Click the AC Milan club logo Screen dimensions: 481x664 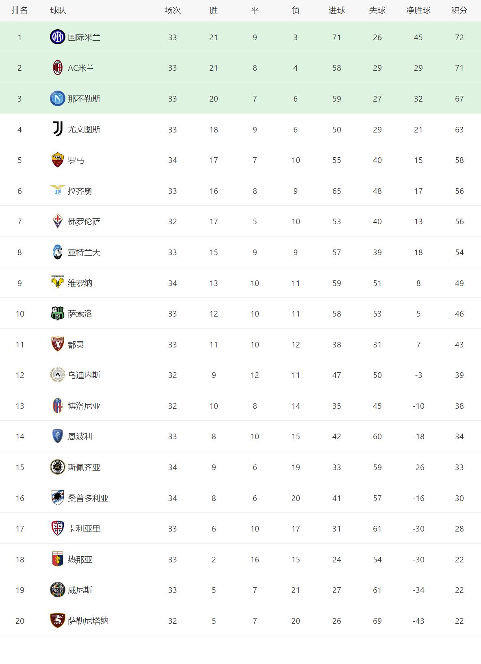[57, 68]
